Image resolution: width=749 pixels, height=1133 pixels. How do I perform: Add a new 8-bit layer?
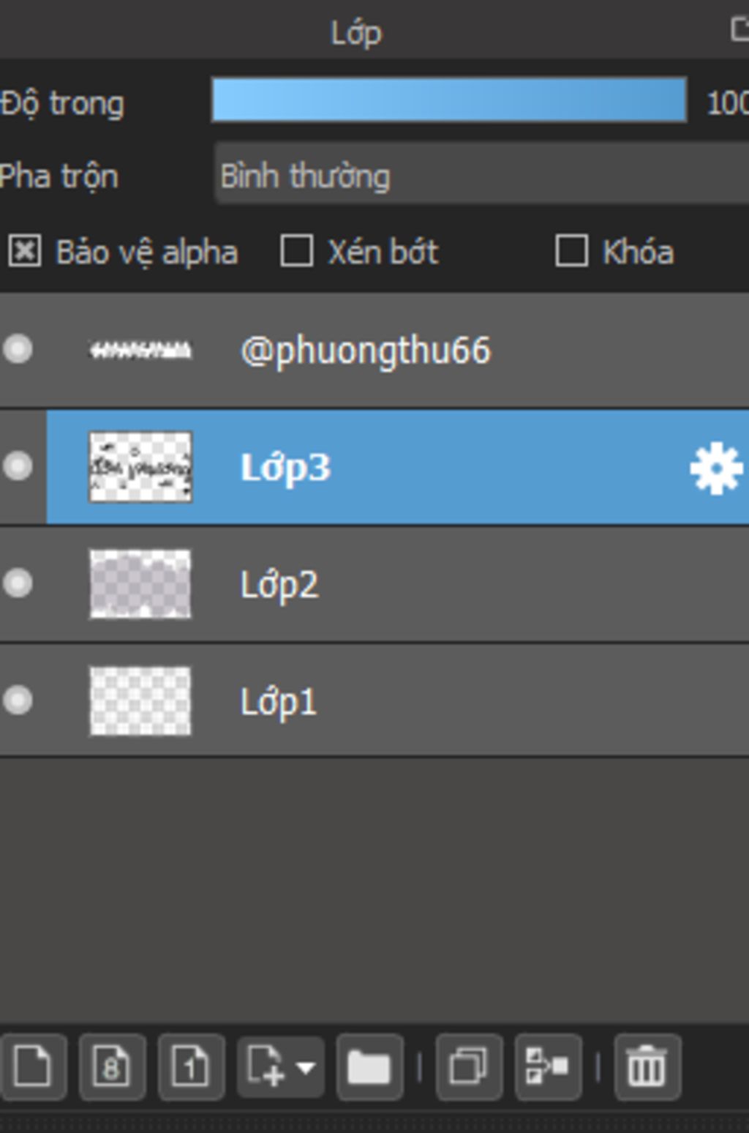[112, 1067]
